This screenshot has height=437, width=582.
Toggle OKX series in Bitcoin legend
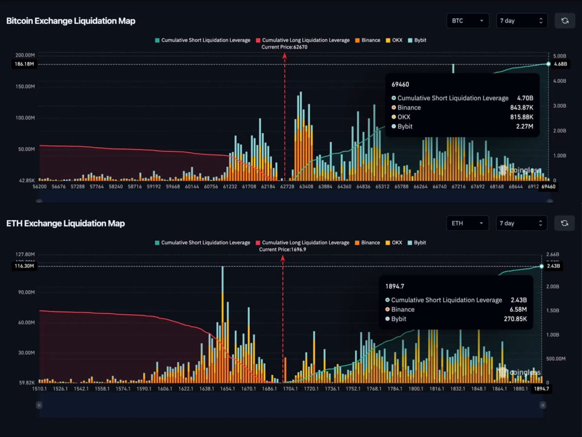[x=394, y=40]
